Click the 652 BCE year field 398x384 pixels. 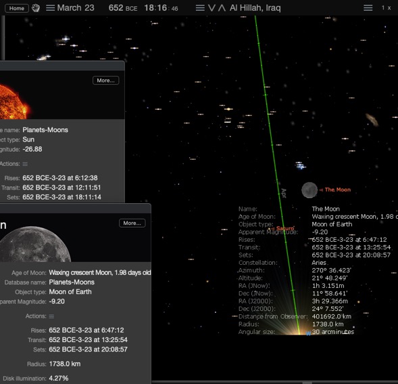123,8
